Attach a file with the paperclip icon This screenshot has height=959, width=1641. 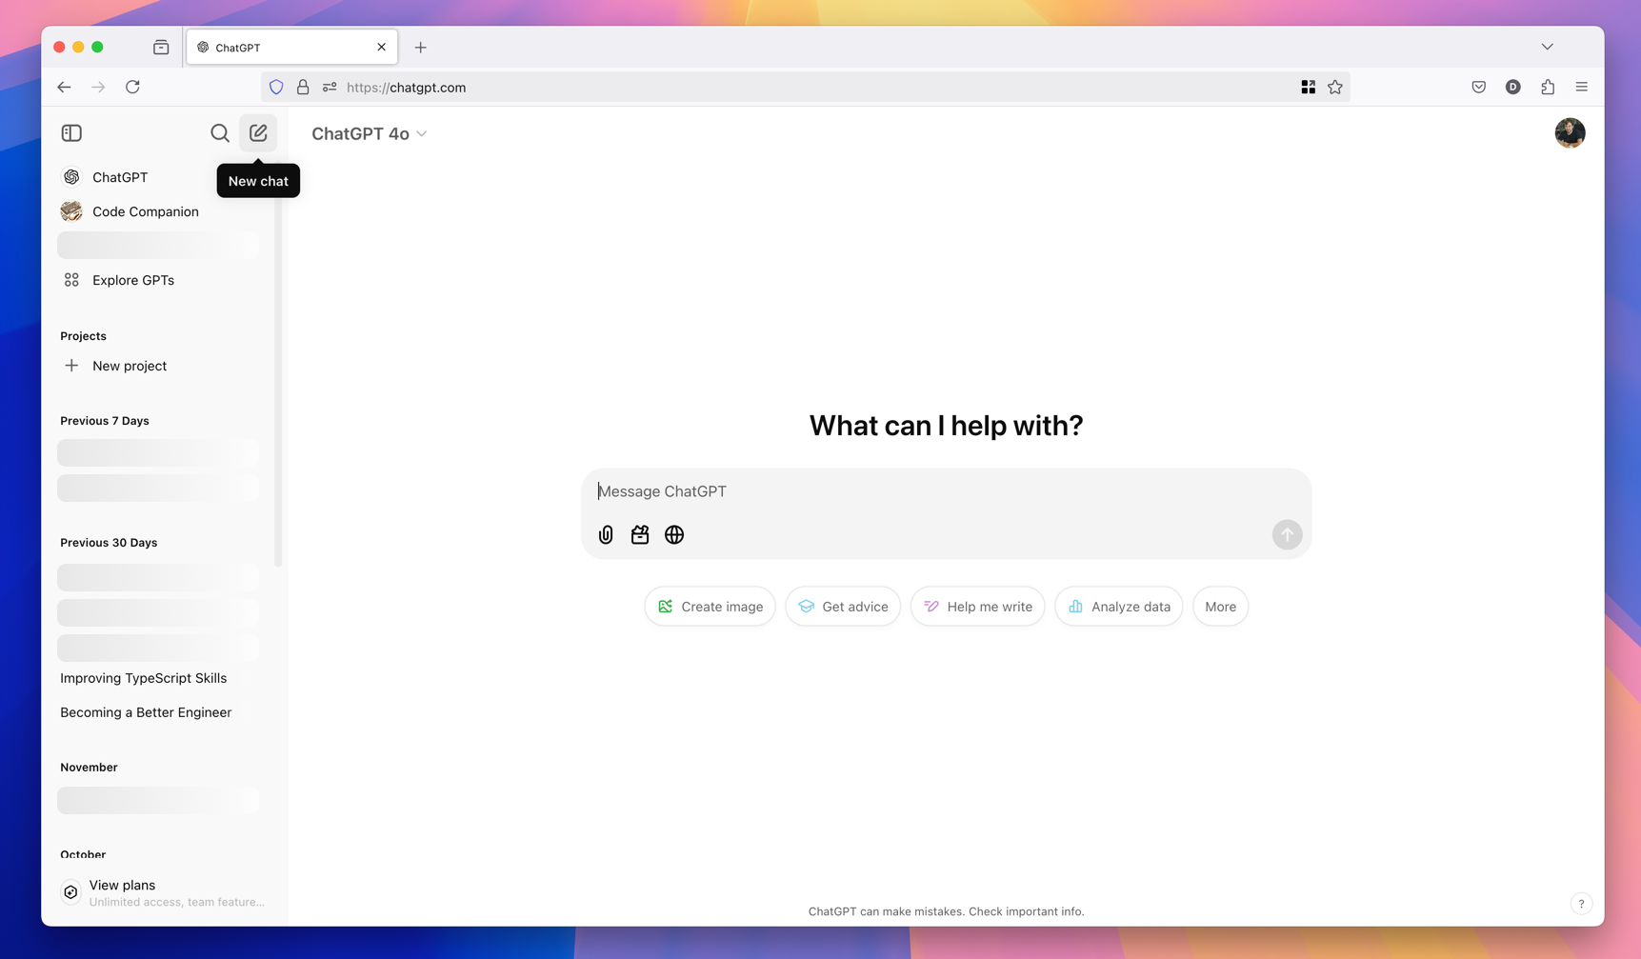click(x=606, y=535)
